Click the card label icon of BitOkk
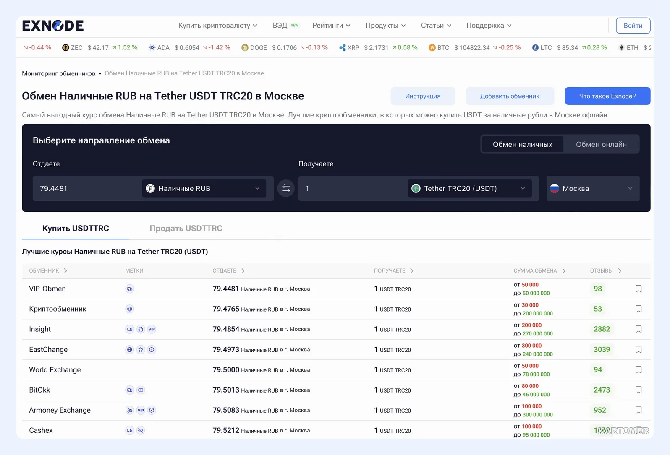 click(141, 390)
